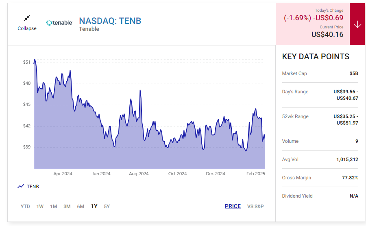Click the Gross Margin 77.82% value

click(350, 178)
